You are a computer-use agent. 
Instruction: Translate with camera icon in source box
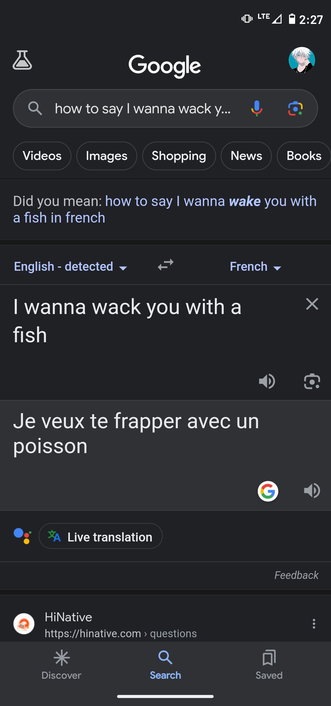[x=312, y=381]
